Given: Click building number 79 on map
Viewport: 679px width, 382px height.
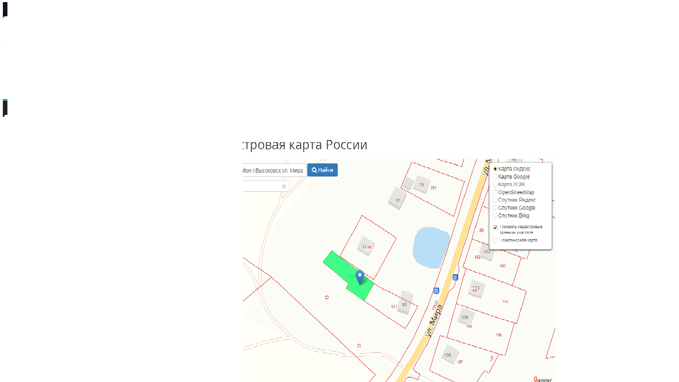Looking at the screenshot, I should click(422, 185).
